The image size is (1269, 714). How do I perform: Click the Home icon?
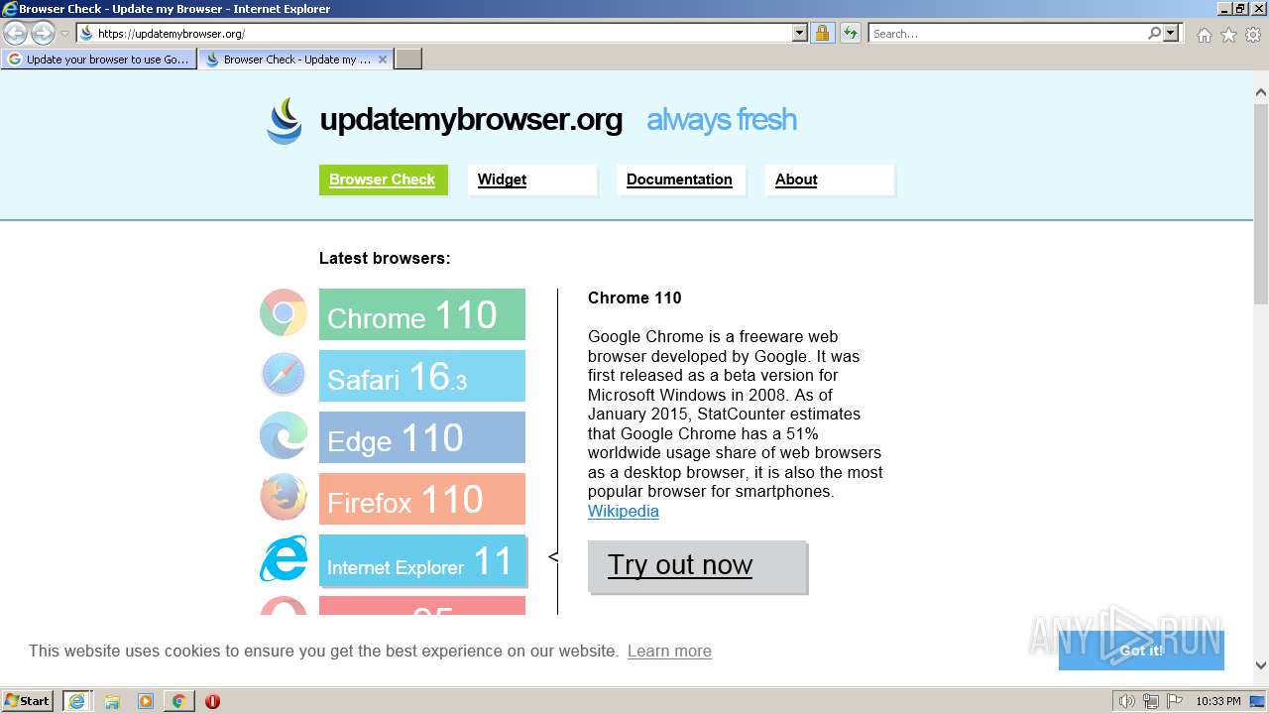pyautogui.click(x=1204, y=35)
